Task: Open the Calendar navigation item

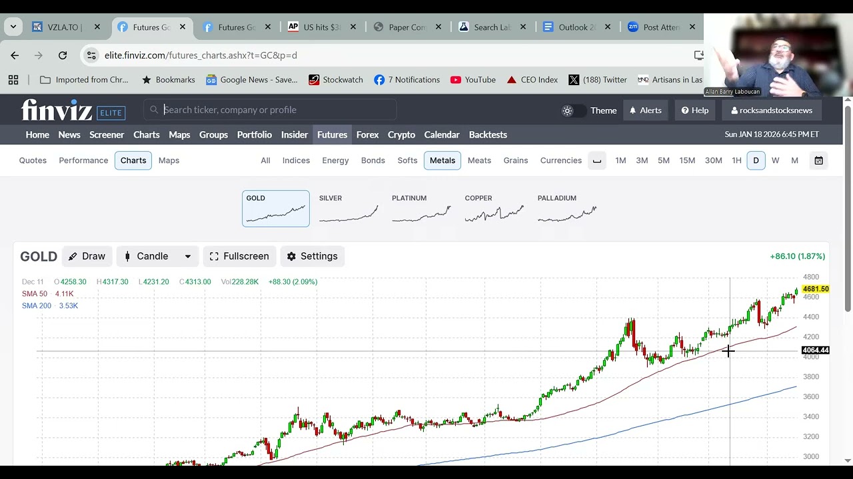Action: coord(442,134)
